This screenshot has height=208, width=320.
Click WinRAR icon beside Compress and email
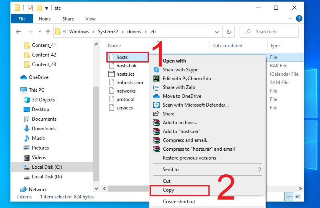pos(156,140)
